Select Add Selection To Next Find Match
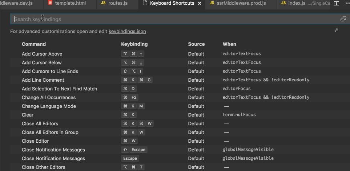The height and width of the screenshot is (171, 350). tap(59, 89)
